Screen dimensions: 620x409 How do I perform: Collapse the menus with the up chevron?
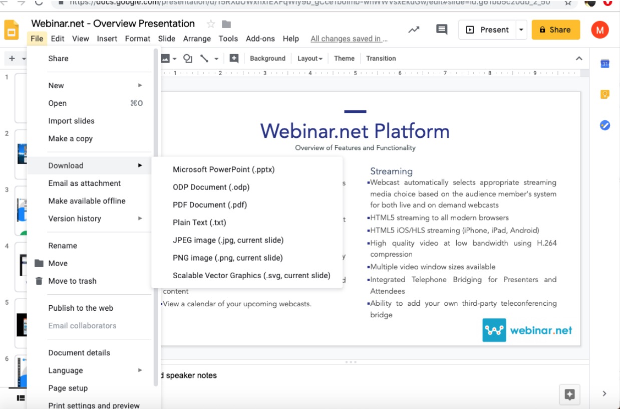pyautogui.click(x=579, y=59)
